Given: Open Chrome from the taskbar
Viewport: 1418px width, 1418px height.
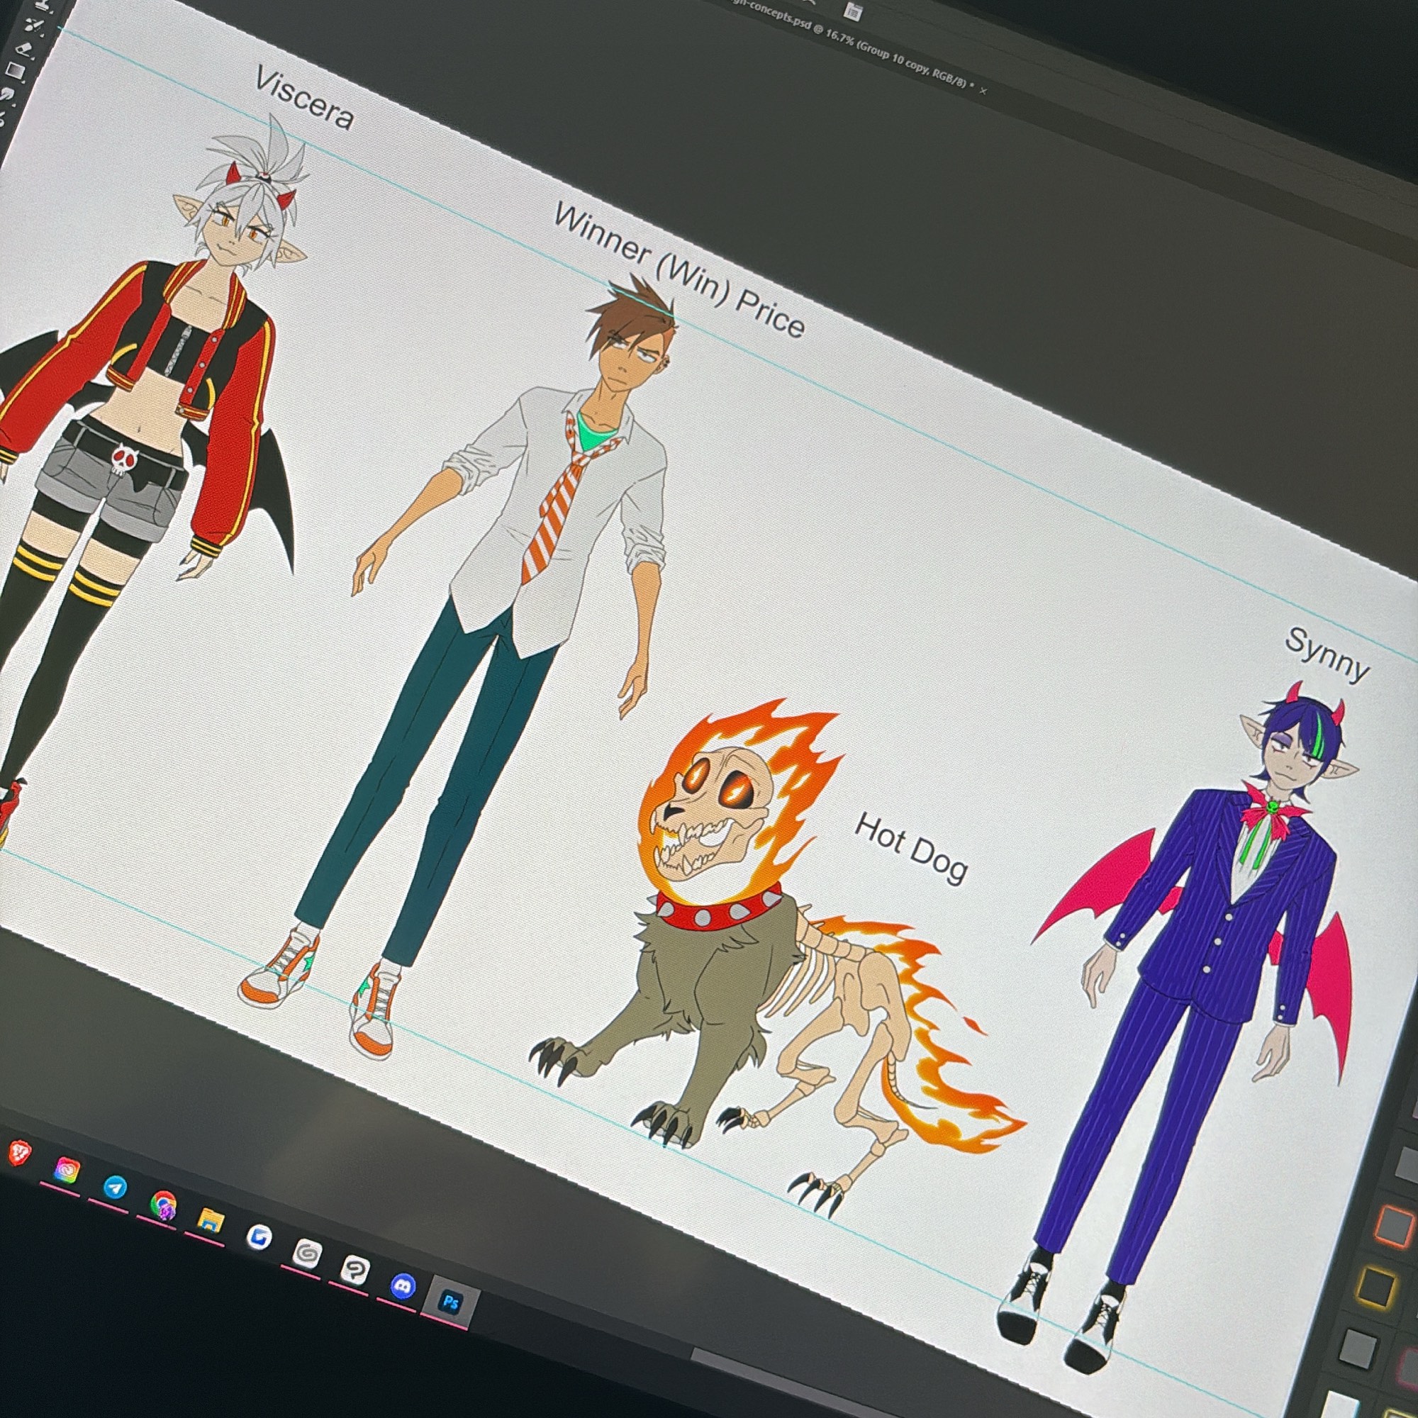Looking at the screenshot, I should (x=163, y=1205).
